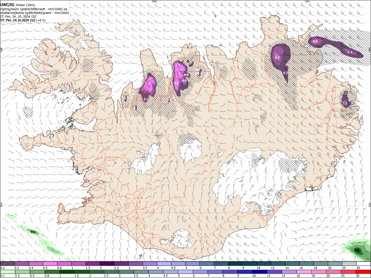Click the '4.5' label in the rain legend row
The width and height of the screenshot is (371, 278).
click(x=165, y=276)
